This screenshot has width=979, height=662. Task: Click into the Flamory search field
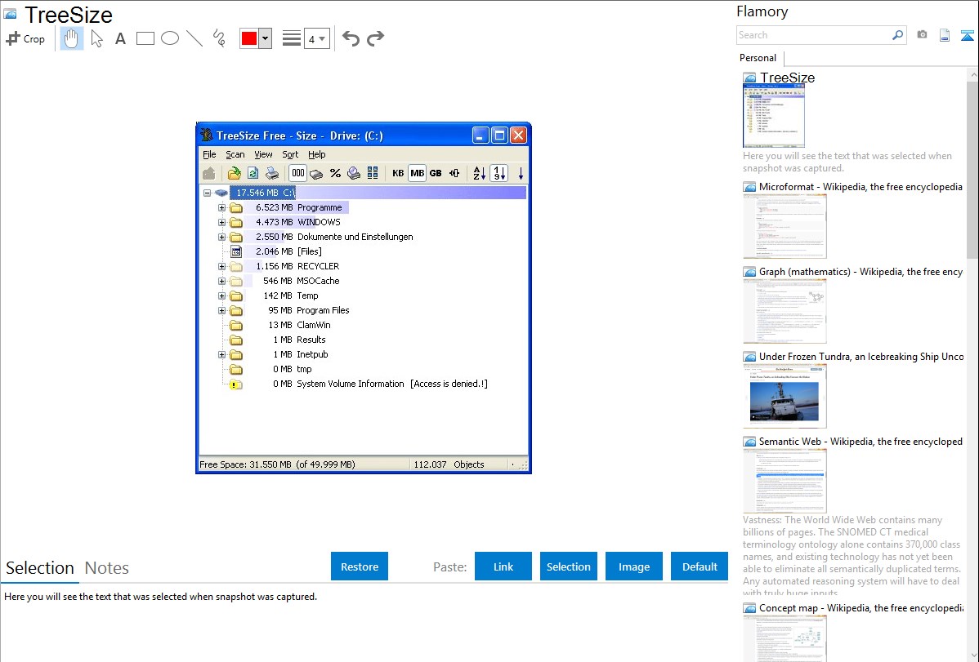pyautogui.click(x=813, y=35)
